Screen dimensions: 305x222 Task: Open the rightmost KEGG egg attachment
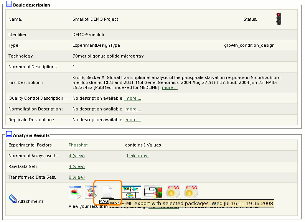click(x=191, y=191)
